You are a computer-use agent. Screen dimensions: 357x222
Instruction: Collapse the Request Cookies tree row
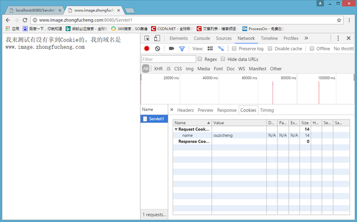(x=176, y=129)
